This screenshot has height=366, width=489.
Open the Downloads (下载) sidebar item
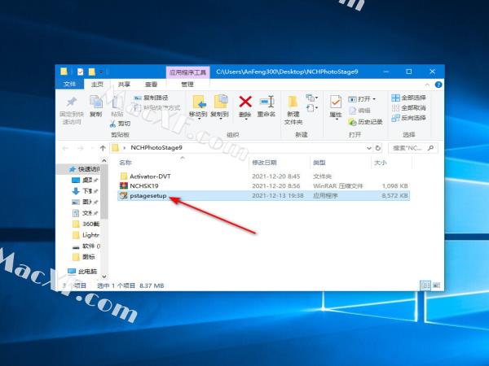point(85,191)
